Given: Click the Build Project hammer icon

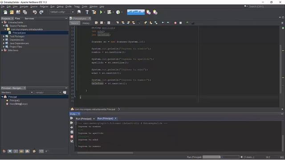Looking at the screenshot, I should coord(87,12).
